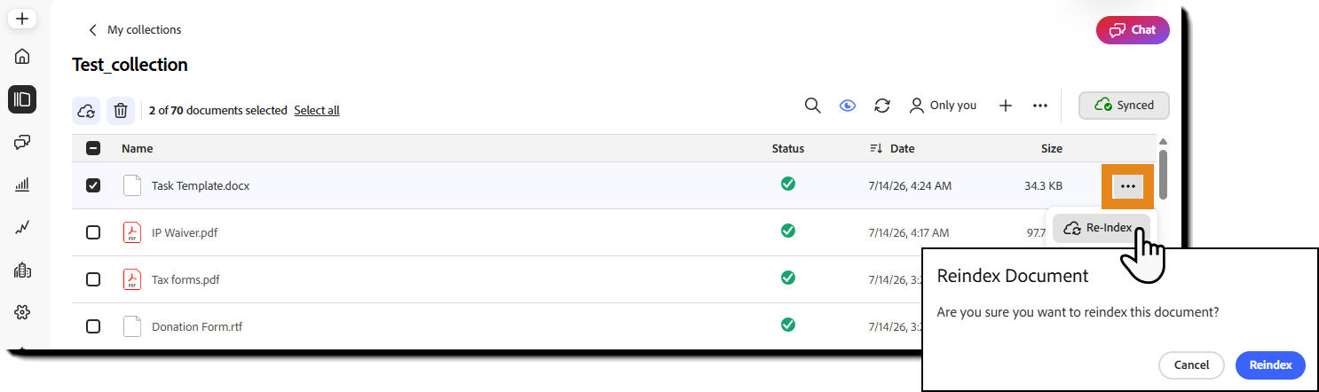Screen dimensions: 1319x392
Task: Click the date 7/14/26, 4:17 AM
Action: (909, 233)
